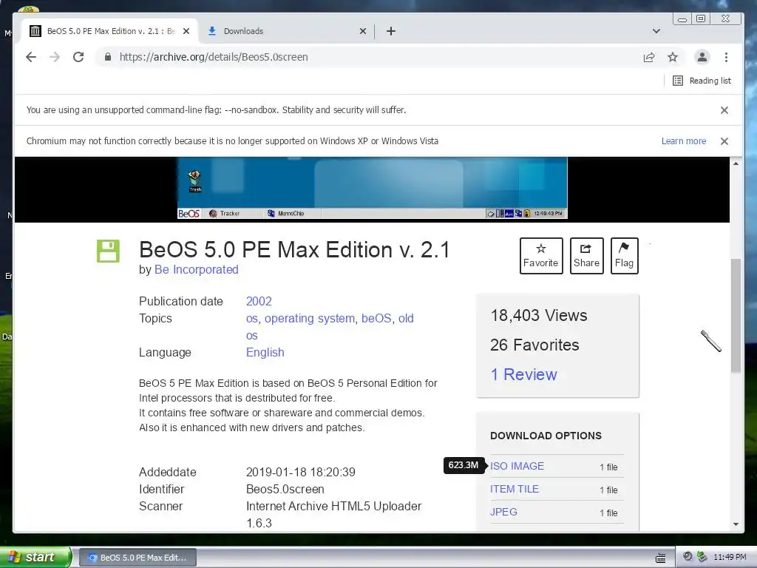This screenshot has width=757, height=568.
Task: Click the '26 Favorites' text
Action: [534, 345]
